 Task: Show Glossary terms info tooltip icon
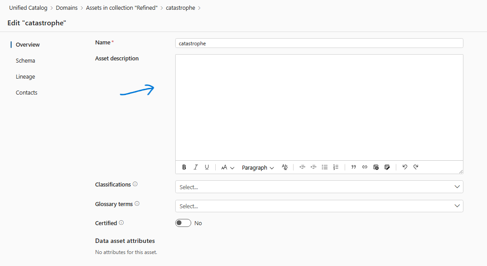pos(137,204)
